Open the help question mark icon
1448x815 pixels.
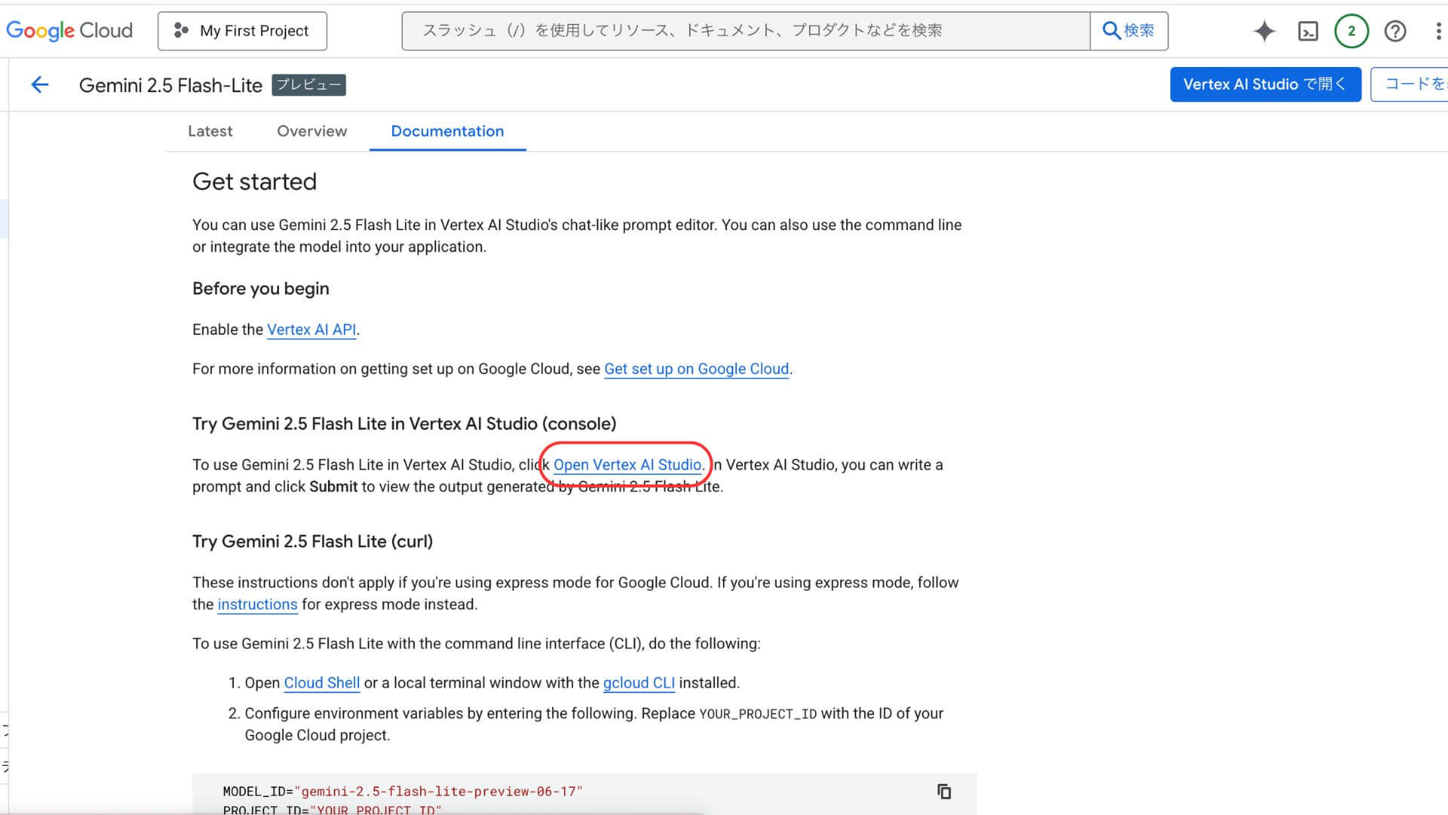pyautogui.click(x=1395, y=31)
